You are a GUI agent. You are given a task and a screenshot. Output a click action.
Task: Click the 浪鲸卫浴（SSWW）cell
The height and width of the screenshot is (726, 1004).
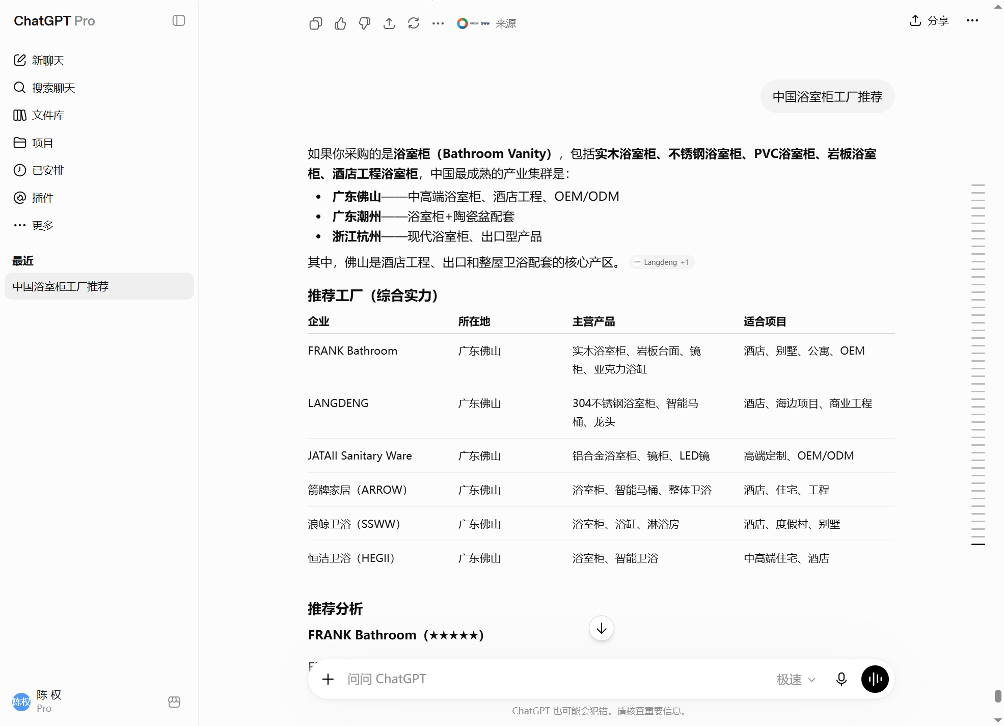click(x=354, y=524)
